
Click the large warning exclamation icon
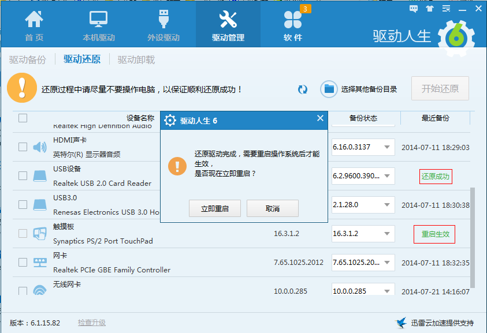point(22,88)
